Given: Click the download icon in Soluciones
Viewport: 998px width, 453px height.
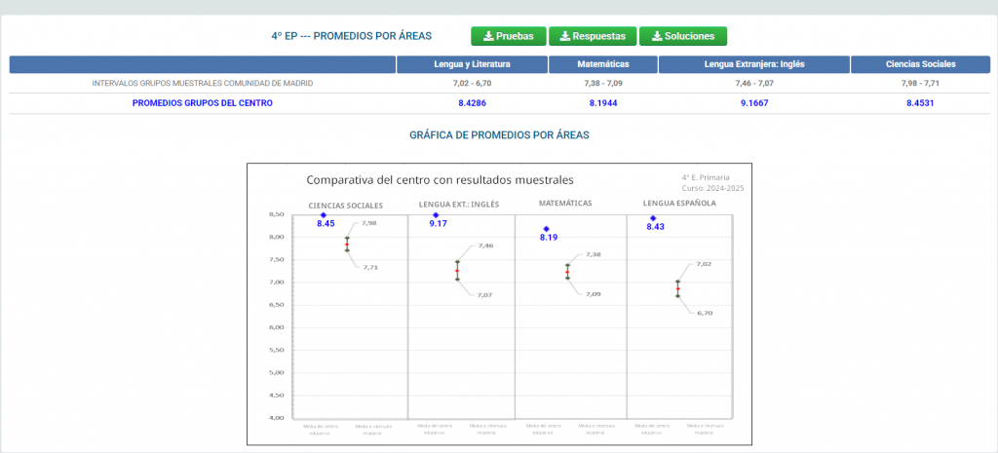Looking at the screenshot, I should pos(657,36).
